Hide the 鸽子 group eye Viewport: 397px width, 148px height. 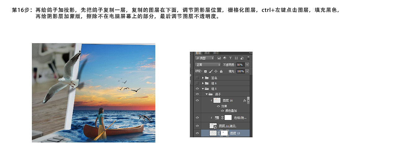point(197,94)
